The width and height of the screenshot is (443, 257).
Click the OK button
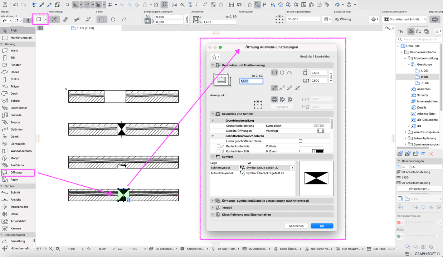(322, 226)
